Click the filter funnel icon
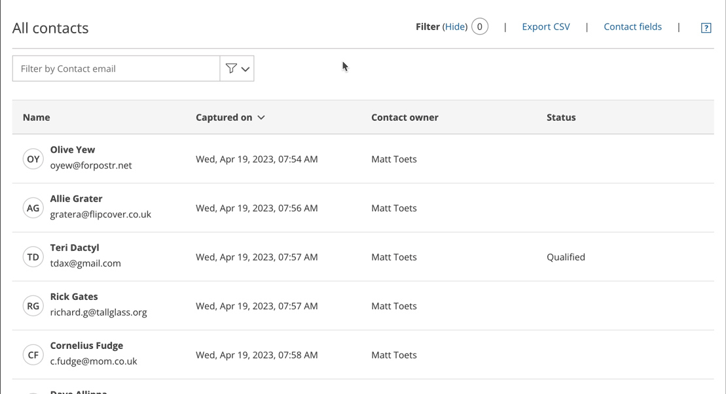726x394 pixels. click(230, 68)
